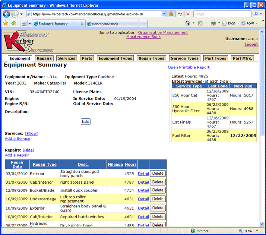Sort repairs by Mileage column
The width and height of the screenshot is (266, 235).
(115, 164)
